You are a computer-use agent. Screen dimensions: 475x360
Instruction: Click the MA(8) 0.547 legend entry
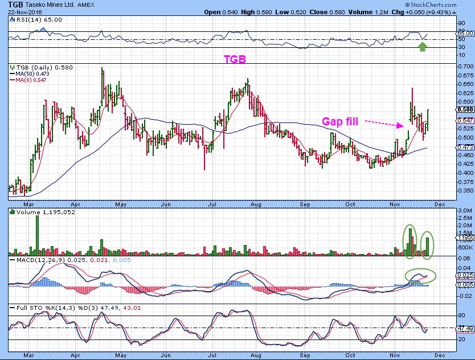pyautogui.click(x=28, y=80)
